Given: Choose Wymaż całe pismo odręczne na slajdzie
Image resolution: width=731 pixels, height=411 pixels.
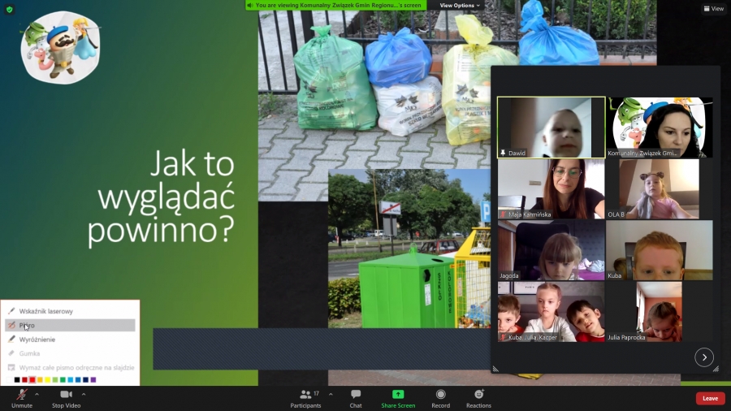Looking at the screenshot, I should pos(70,368).
